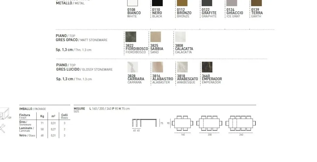Click the '0124 GHIACCIO' code label

pos(235,11)
